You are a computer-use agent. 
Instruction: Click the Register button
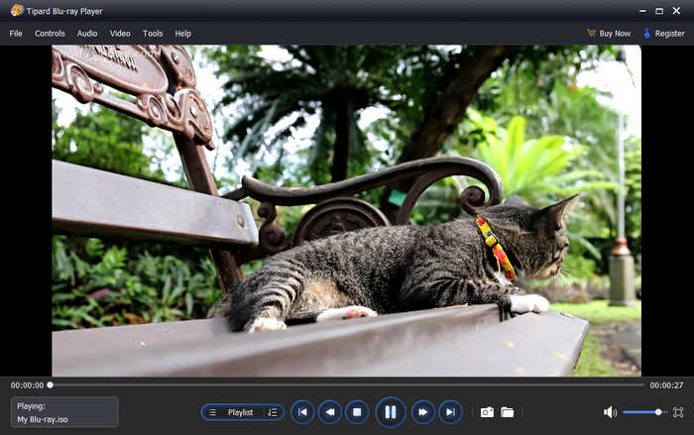point(663,34)
